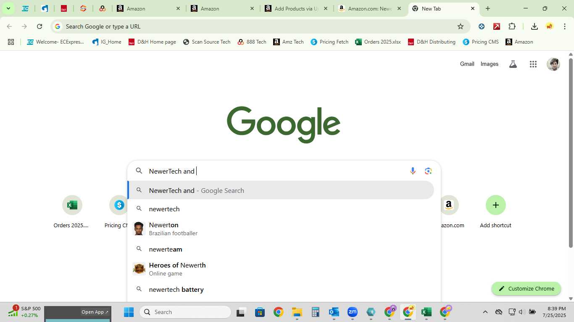Click the Open App button

[95, 312]
